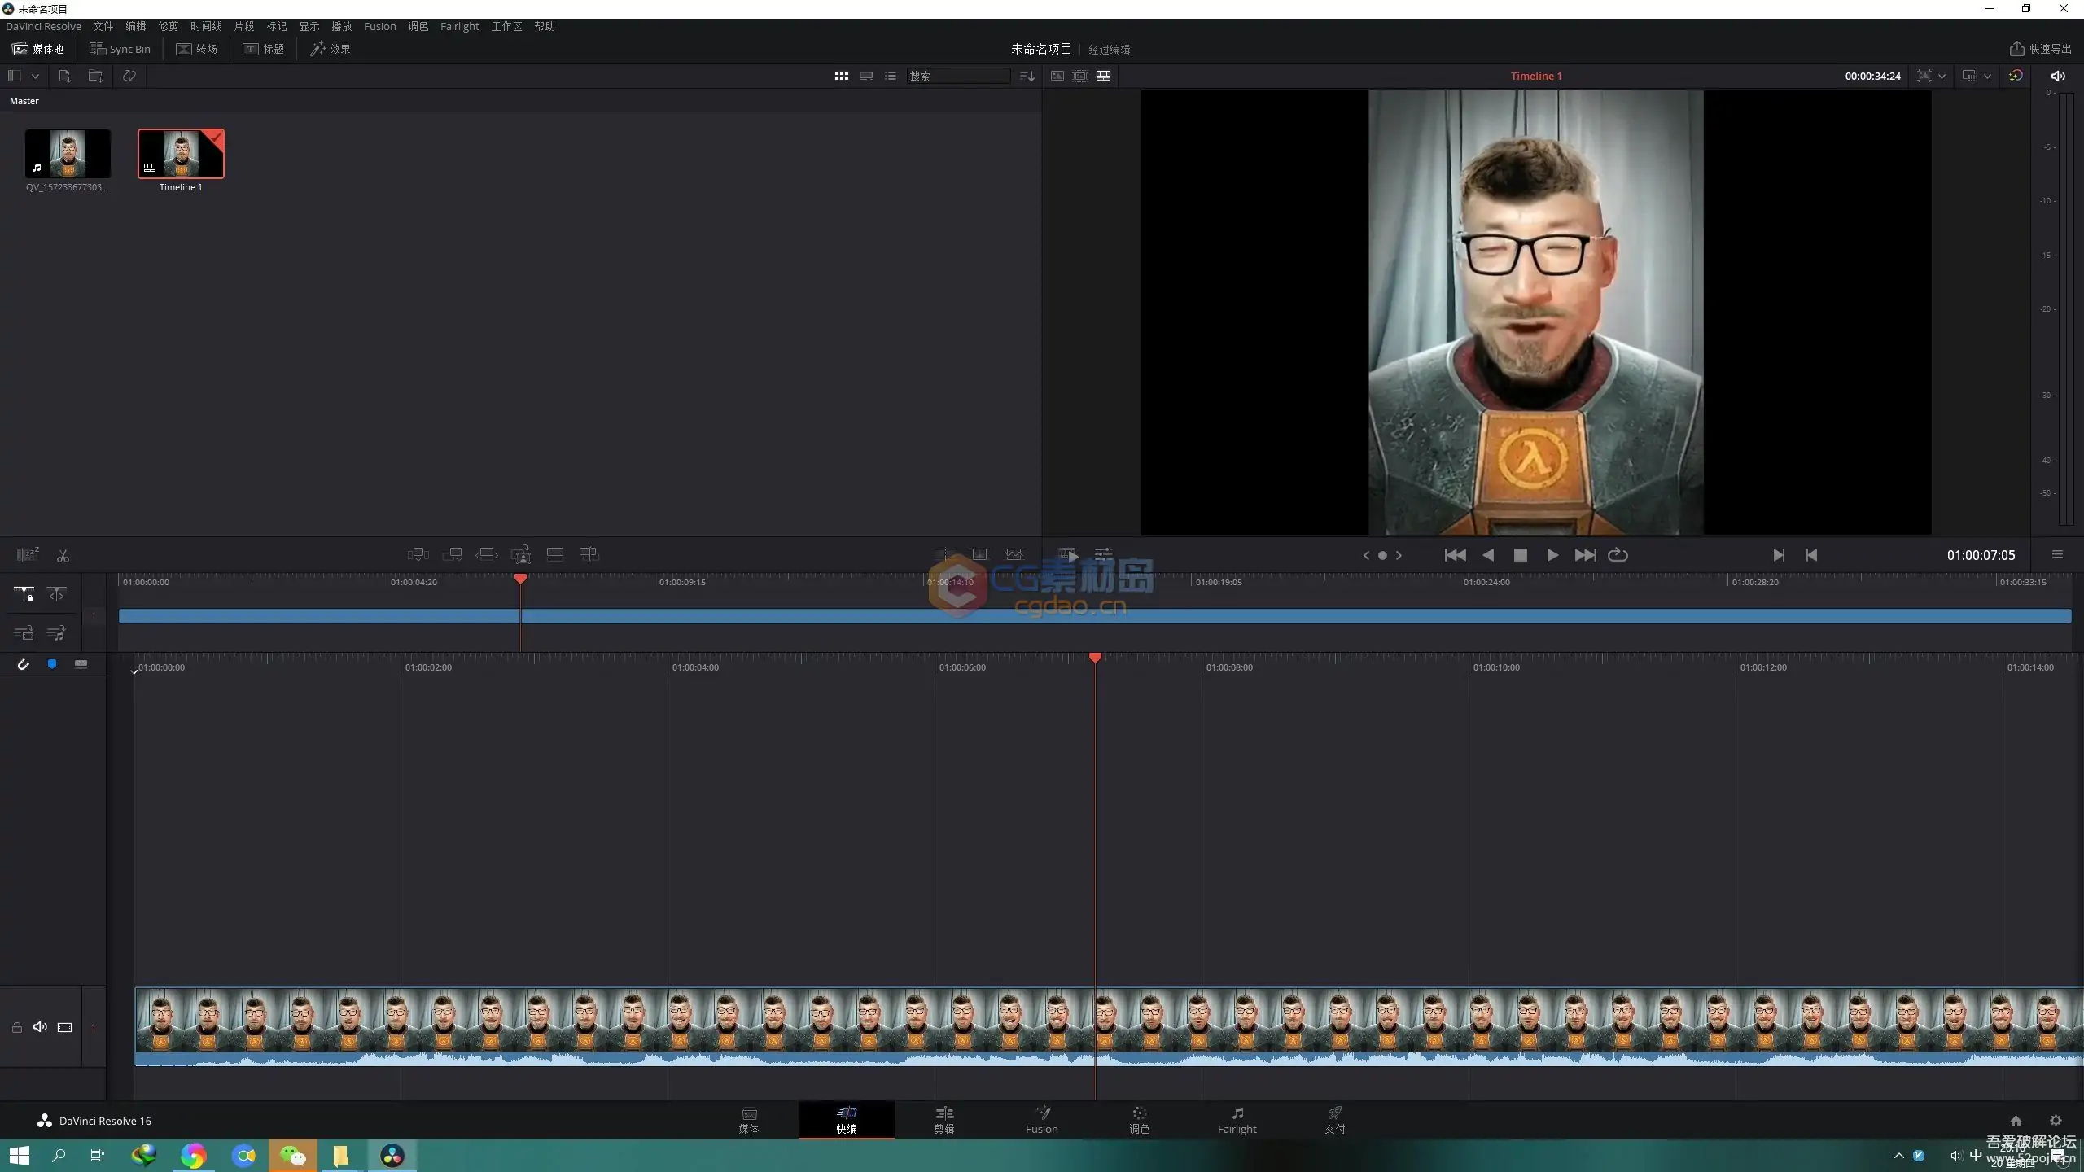Screen dimensions: 2084x1172
Task: Switch media pool to thumbnail view
Action: (x=842, y=76)
